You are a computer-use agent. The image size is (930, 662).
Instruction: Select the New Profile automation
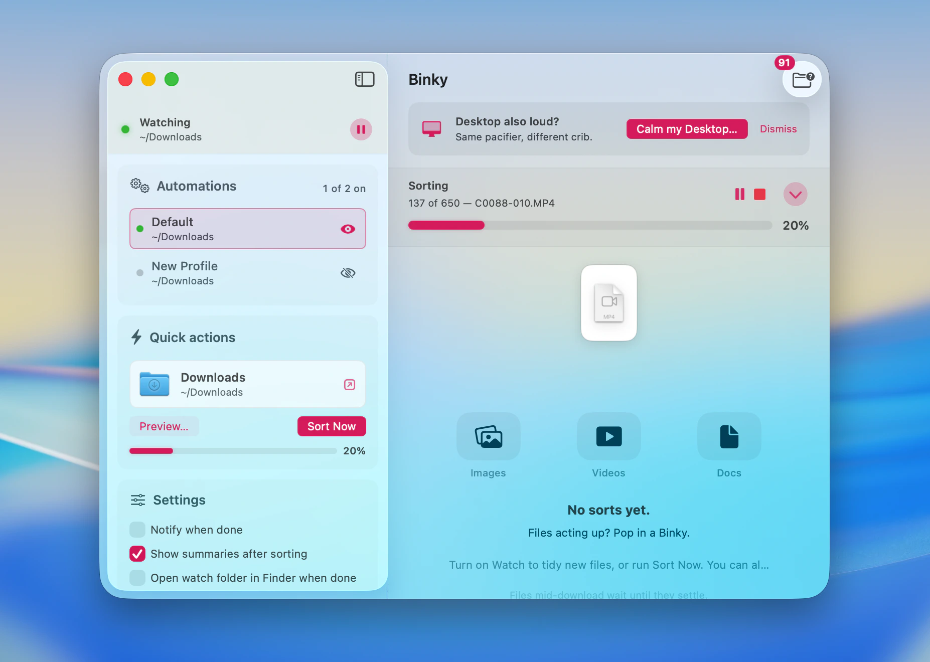click(x=247, y=273)
